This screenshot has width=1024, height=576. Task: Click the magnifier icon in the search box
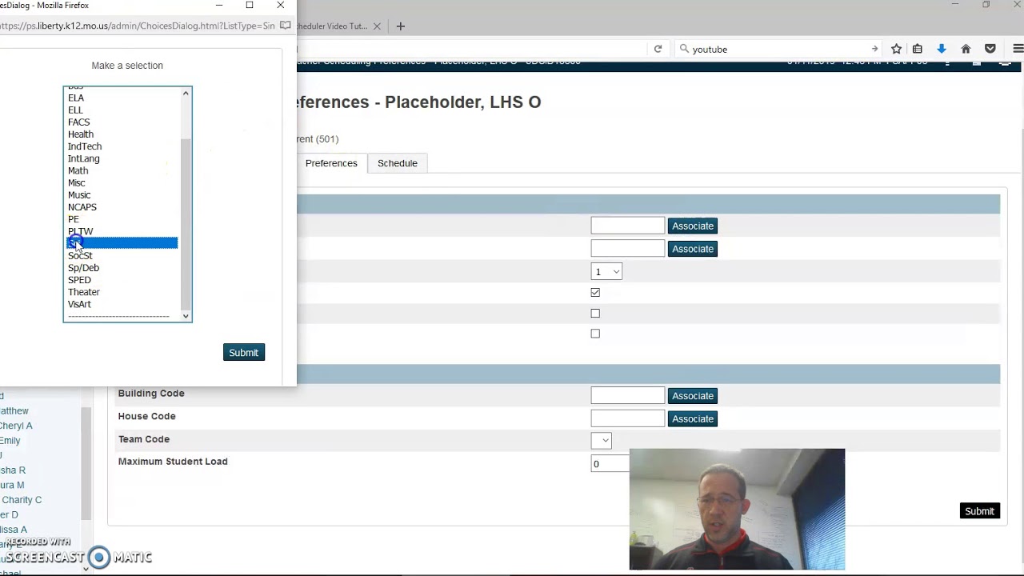[684, 49]
